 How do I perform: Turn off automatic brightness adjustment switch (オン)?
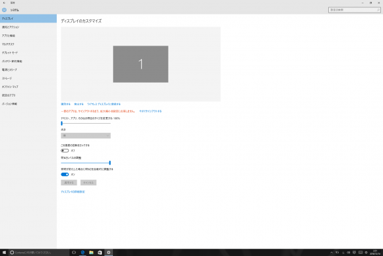pos(65,174)
